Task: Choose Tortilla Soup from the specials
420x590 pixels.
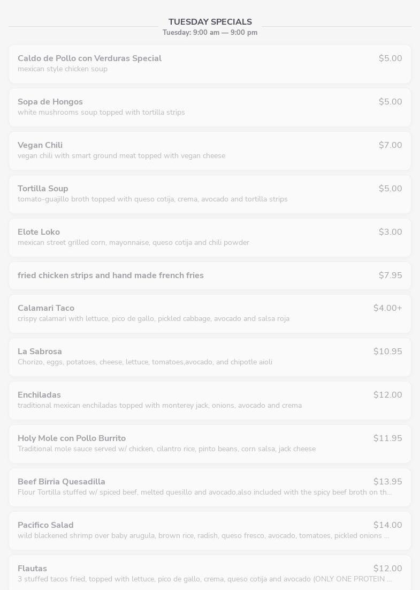Action: click(210, 194)
